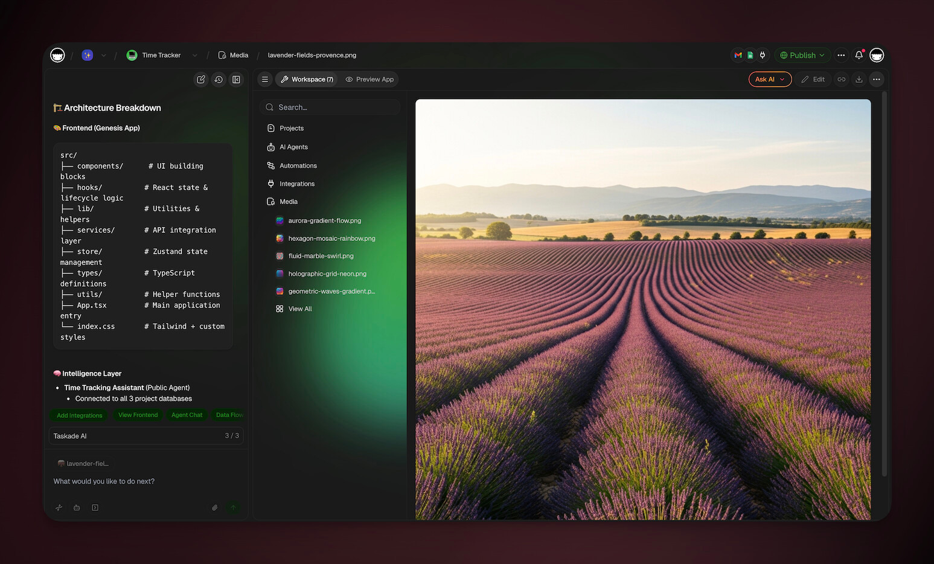Open the notifications bell
Screen dimensions: 934x564
[x=859, y=55]
